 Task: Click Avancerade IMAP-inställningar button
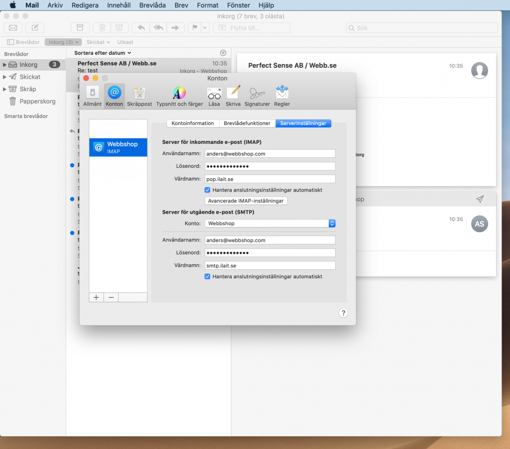pos(246,201)
